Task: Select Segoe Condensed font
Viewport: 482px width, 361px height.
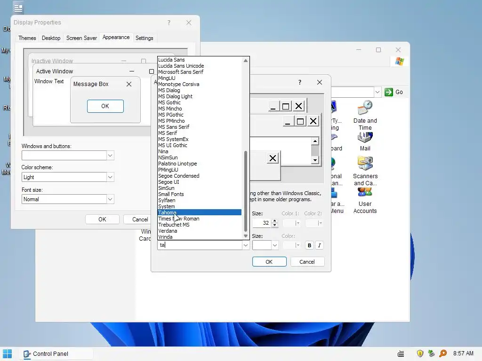Action: click(200, 176)
